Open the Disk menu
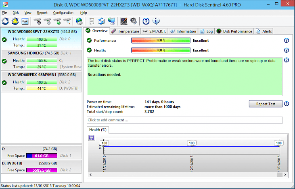This screenshot has height=189, width=295. (16, 12)
